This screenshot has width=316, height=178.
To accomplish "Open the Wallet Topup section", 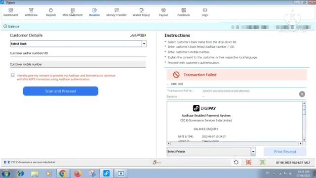I will click(141, 12).
